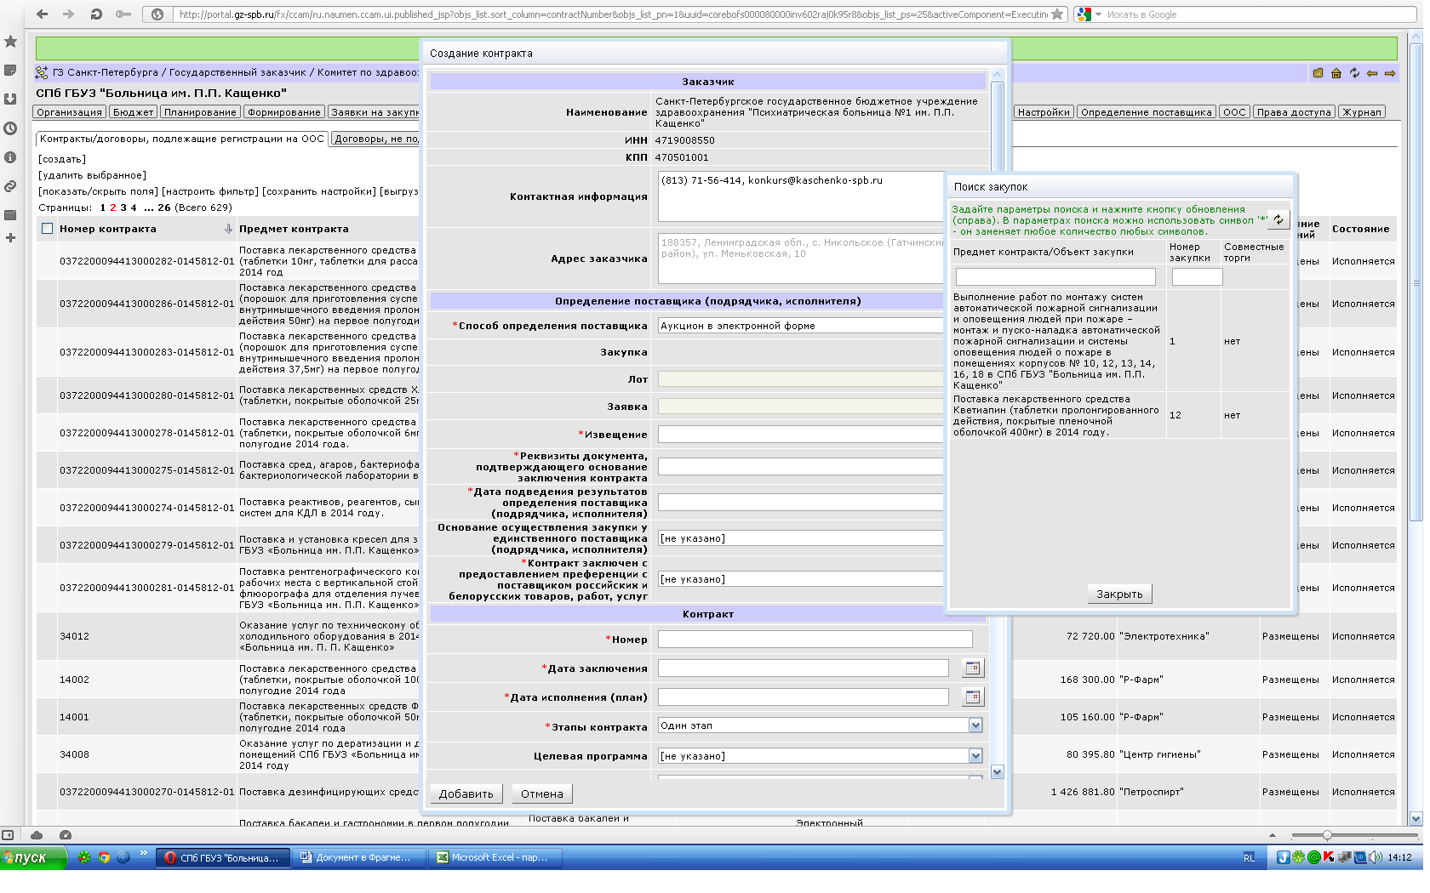Open Opera history clock panel in sidebar

click(10, 128)
